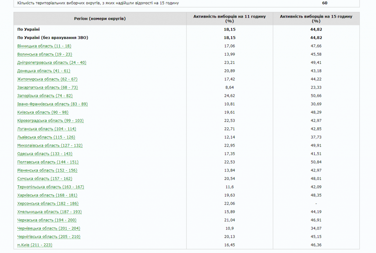Select the Чернівецька область (201 - 204) link
The width and height of the screenshot is (376, 253).
click(49, 228)
